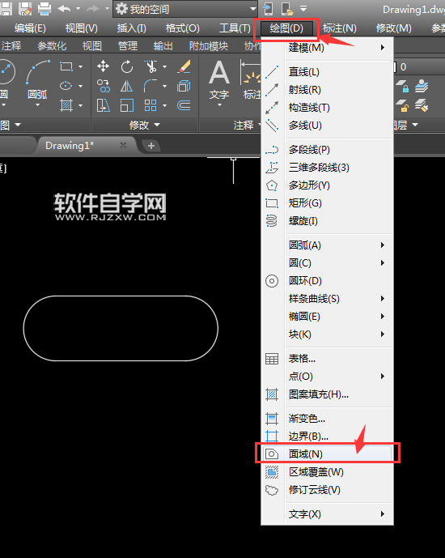Select the Scale tool icon

(126, 105)
